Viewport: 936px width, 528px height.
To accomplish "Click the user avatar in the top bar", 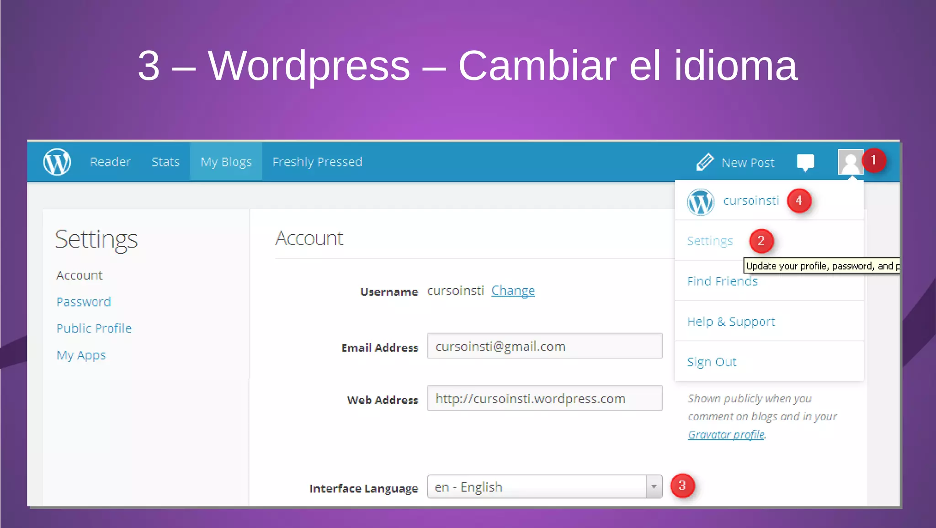I will tap(851, 162).
